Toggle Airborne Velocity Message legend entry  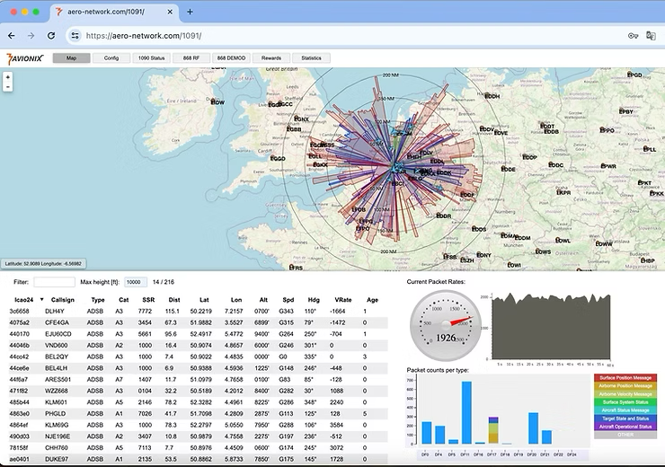(x=625, y=393)
